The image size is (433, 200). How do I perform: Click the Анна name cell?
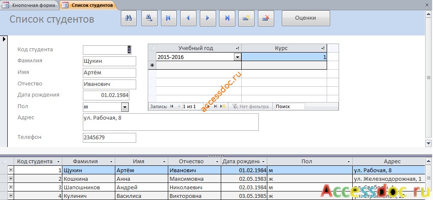click(142, 179)
